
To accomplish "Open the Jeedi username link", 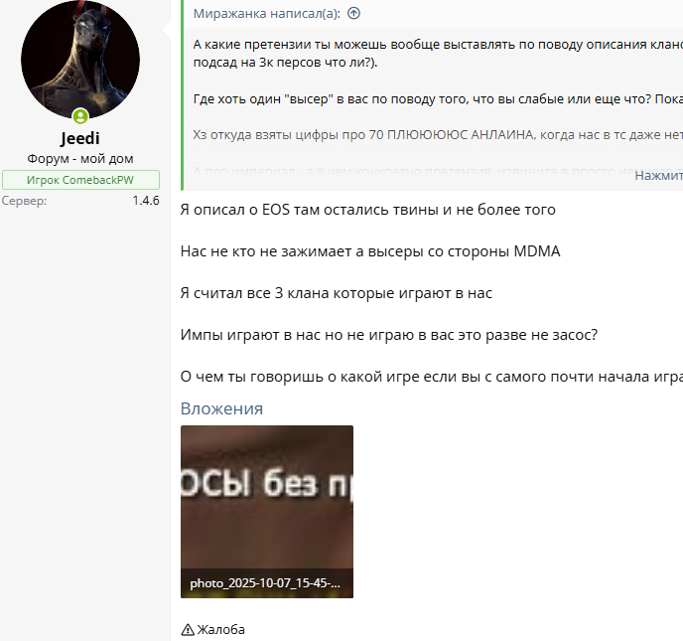I will click(x=80, y=138).
